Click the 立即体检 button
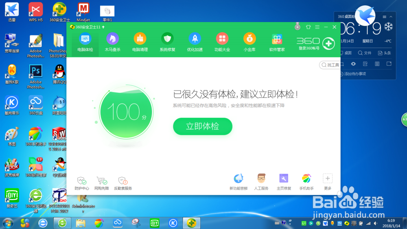The height and width of the screenshot is (229, 407). [x=202, y=126]
